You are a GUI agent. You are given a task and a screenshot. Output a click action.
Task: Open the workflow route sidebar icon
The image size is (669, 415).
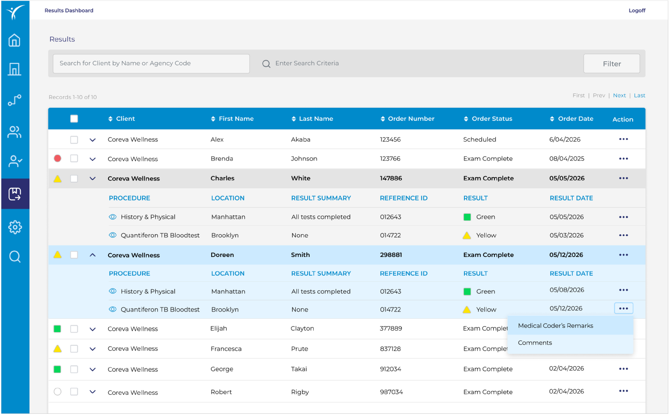point(14,100)
